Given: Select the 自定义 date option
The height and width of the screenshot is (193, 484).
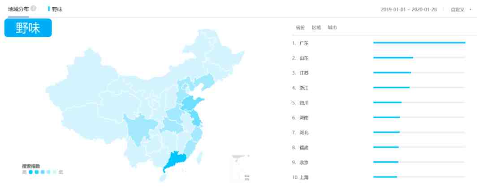Looking at the screenshot, I should tap(458, 9).
